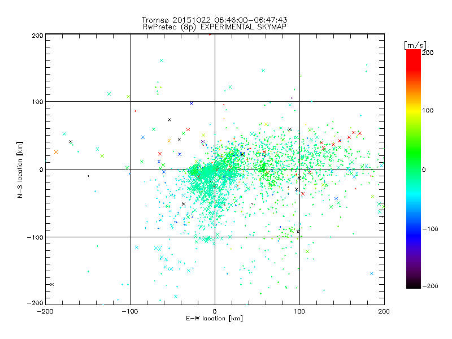Click the x-axis tick label '-100'
Image resolution: width=452 pixels, height=339 pixels.
130,311
